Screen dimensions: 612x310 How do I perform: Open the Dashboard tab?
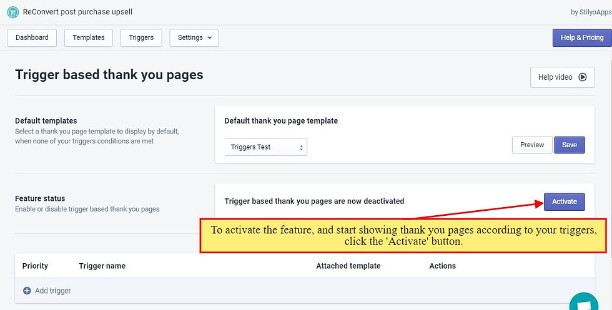click(x=32, y=38)
